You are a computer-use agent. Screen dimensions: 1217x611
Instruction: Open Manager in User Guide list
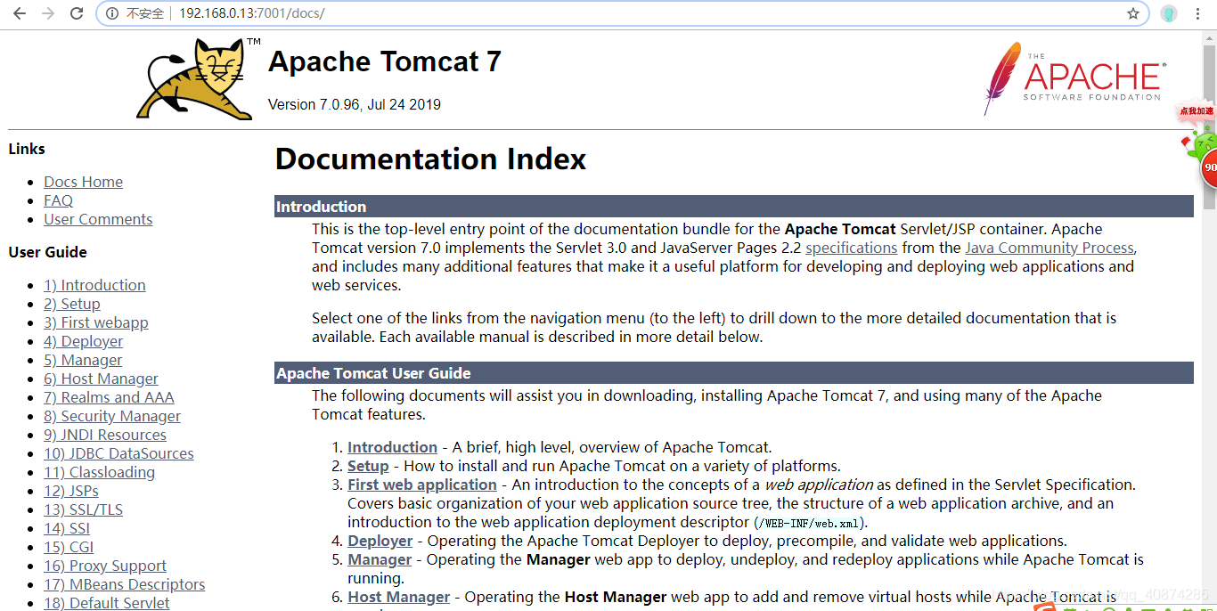(380, 559)
